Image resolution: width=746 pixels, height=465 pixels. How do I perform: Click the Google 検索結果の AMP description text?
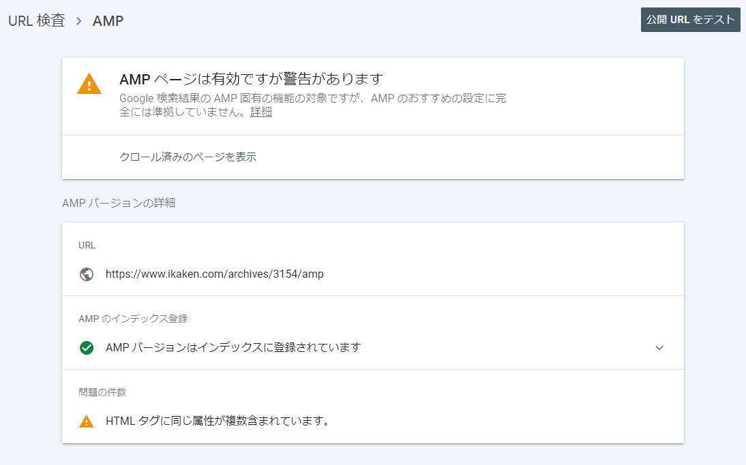point(312,105)
